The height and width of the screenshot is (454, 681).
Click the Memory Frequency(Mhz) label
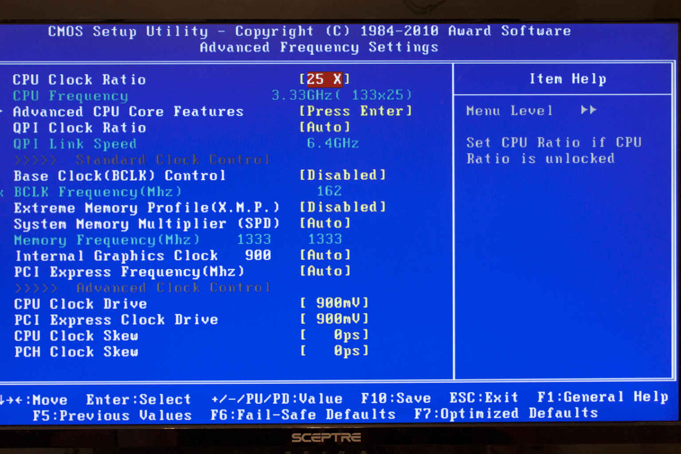pyautogui.click(x=106, y=240)
